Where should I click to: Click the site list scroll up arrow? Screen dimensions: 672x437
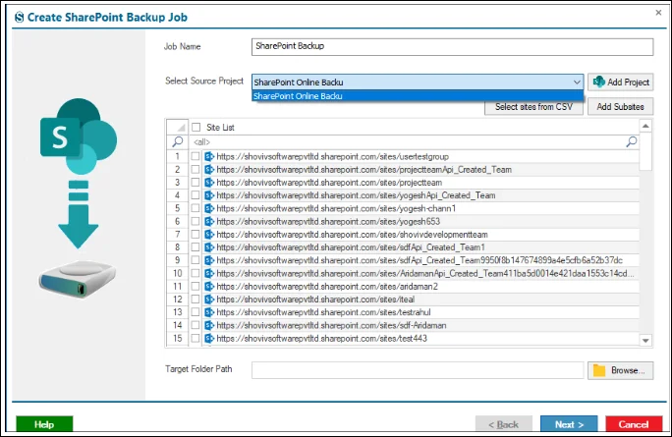click(x=645, y=126)
